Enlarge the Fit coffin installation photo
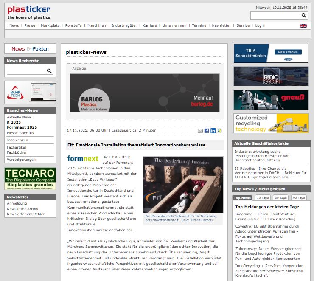 (183, 185)
